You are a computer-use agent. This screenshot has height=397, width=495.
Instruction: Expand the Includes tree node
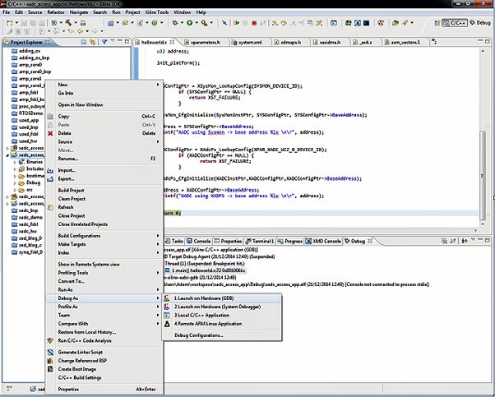15,168
